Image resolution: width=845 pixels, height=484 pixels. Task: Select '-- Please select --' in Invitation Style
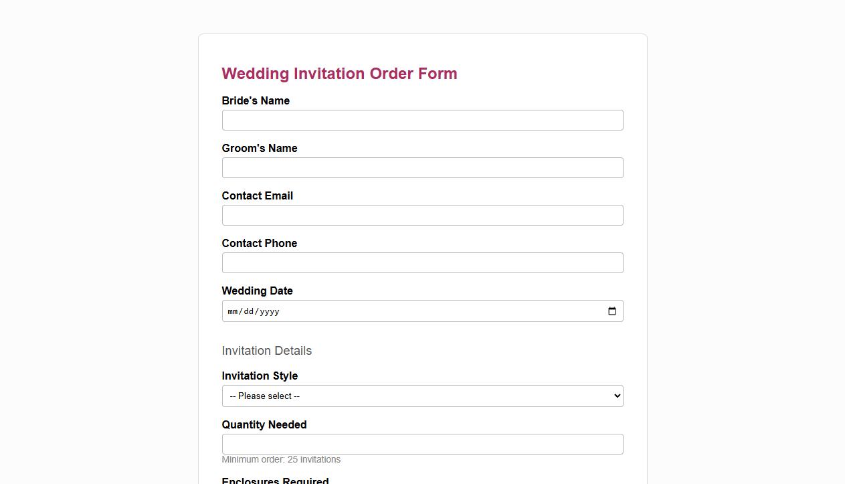[421, 396]
